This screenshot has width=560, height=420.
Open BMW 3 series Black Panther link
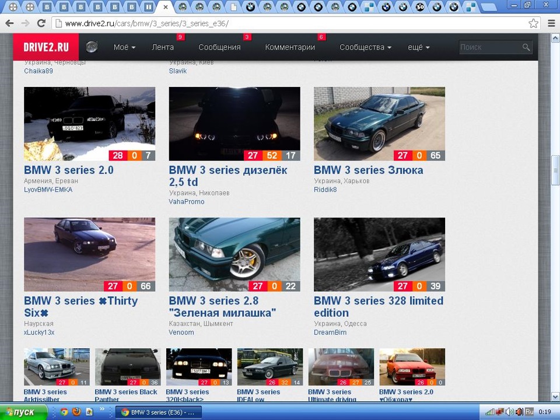tap(126, 395)
